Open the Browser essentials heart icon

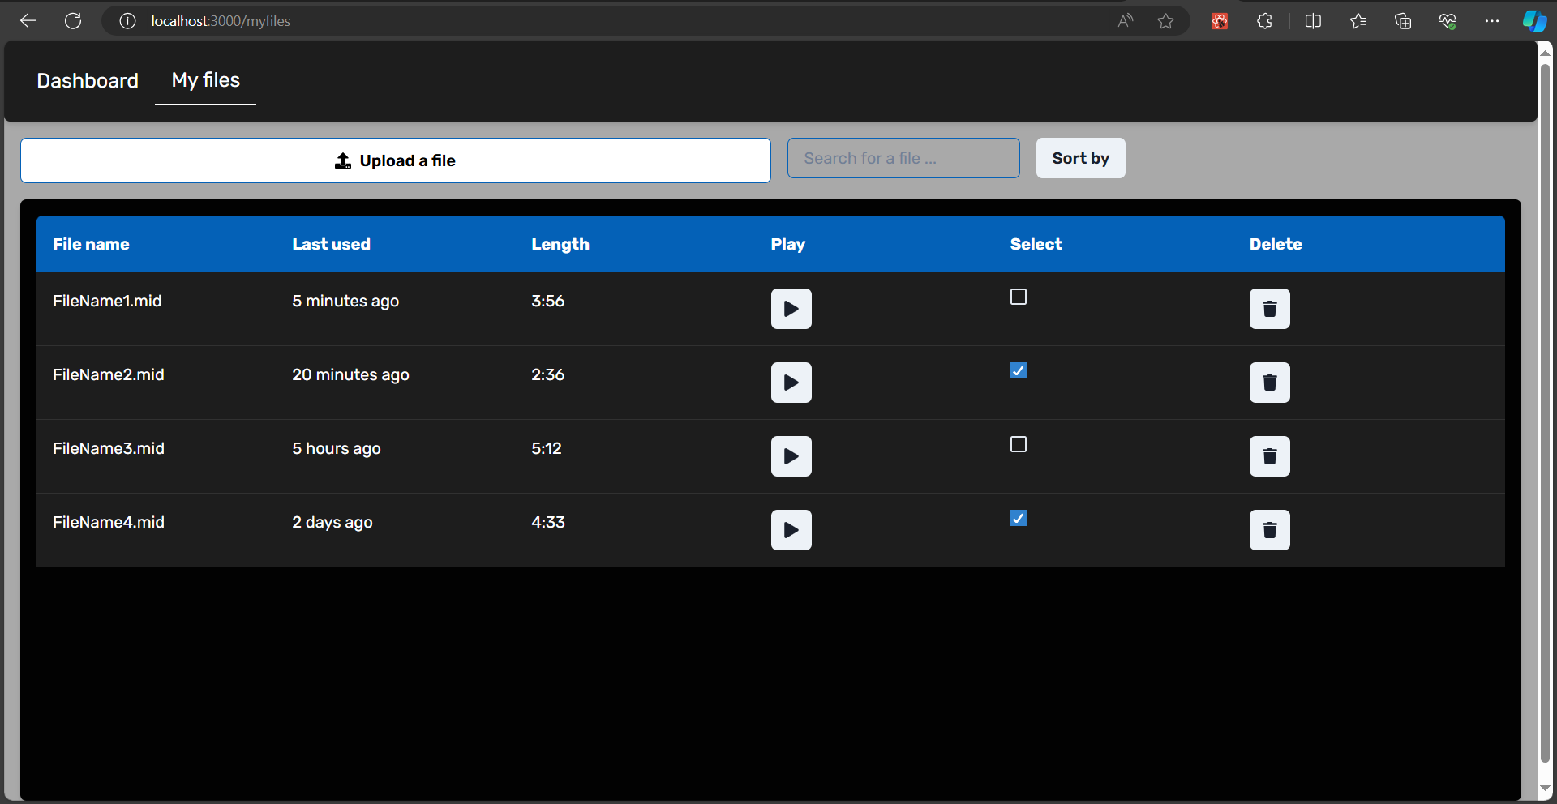[1448, 21]
